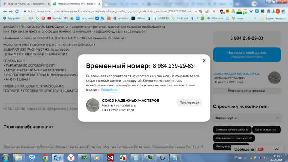This screenshot has height=162, width=288.
Task: Show hidden system tray icons arrow
Action: click(245, 158)
